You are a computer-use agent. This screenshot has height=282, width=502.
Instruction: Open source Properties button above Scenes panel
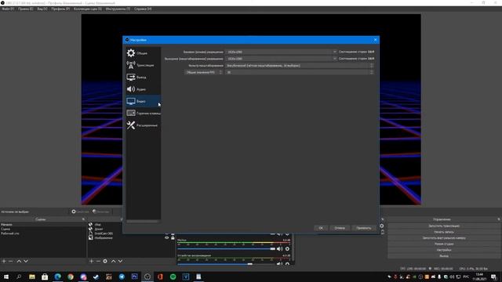click(x=80, y=211)
